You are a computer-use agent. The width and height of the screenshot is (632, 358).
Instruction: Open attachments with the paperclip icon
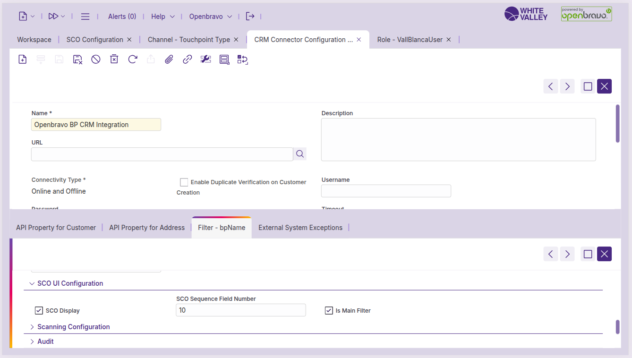click(169, 59)
